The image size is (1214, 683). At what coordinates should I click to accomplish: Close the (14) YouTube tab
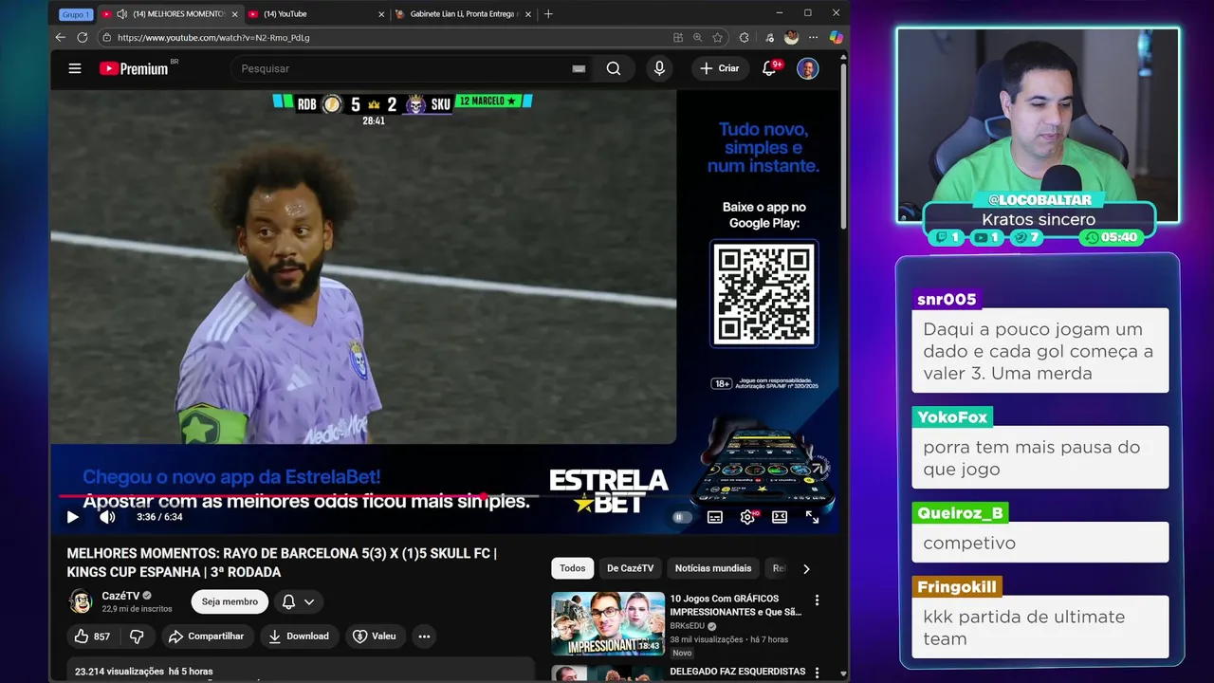[381, 14]
